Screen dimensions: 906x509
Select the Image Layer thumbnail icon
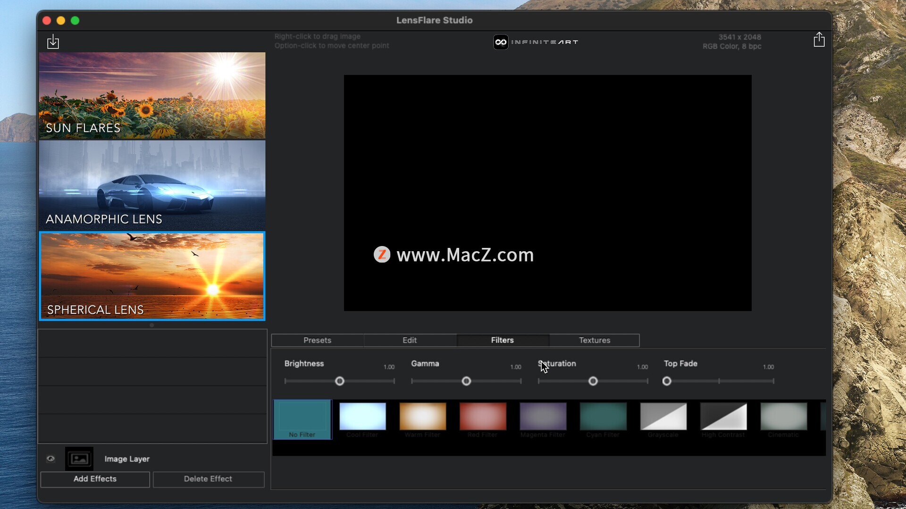coord(79,459)
